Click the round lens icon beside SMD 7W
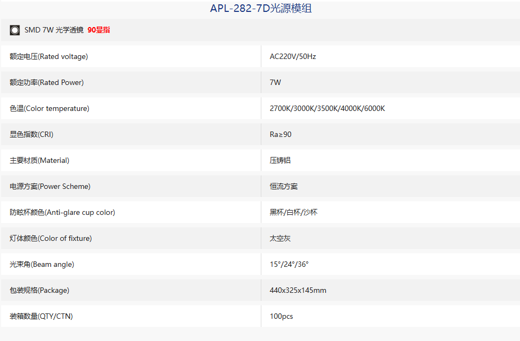This screenshot has width=520, height=341. point(15,30)
